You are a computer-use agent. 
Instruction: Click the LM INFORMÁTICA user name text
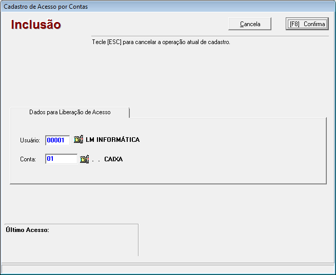pos(112,140)
